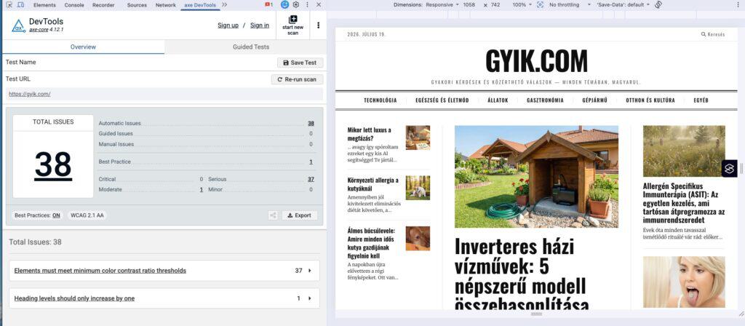Open the Allergén Specifikus Immunterápia article
The image size is (745, 326).
(684, 203)
